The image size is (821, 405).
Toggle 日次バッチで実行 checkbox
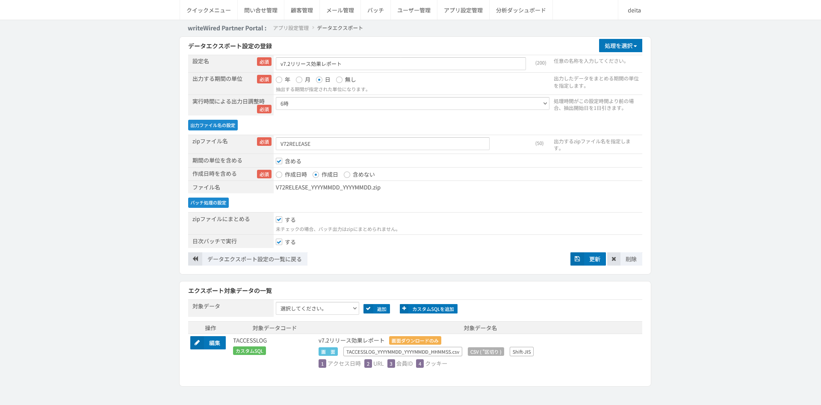coord(279,242)
